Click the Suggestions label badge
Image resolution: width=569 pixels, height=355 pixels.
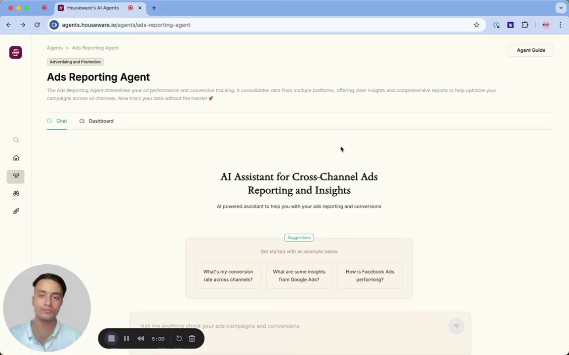tap(299, 238)
